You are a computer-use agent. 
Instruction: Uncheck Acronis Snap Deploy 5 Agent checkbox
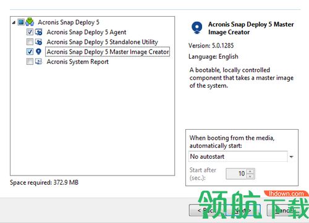click(x=30, y=32)
